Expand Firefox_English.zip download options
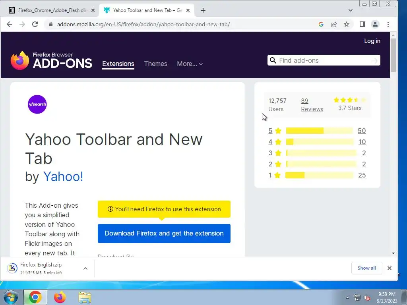 click(x=85, y=268)
